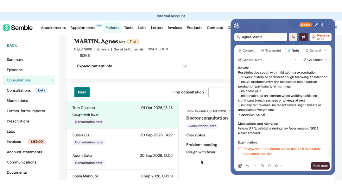
Task: Switch to the Context tab
Action: tap(246, 51)
